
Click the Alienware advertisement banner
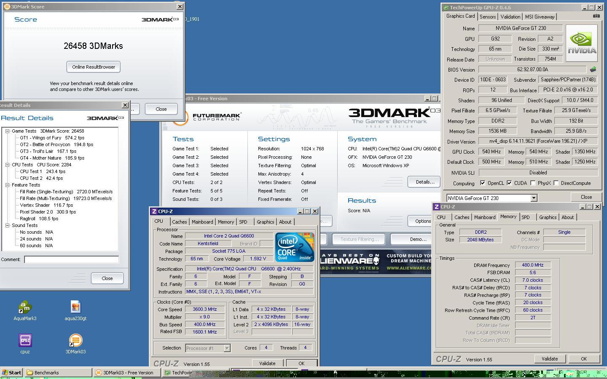(x=376, y=262)
